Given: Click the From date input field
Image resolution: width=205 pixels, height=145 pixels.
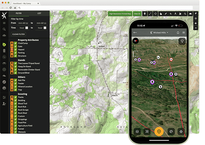Looking at the screenshot, I should tap(23, 23).
